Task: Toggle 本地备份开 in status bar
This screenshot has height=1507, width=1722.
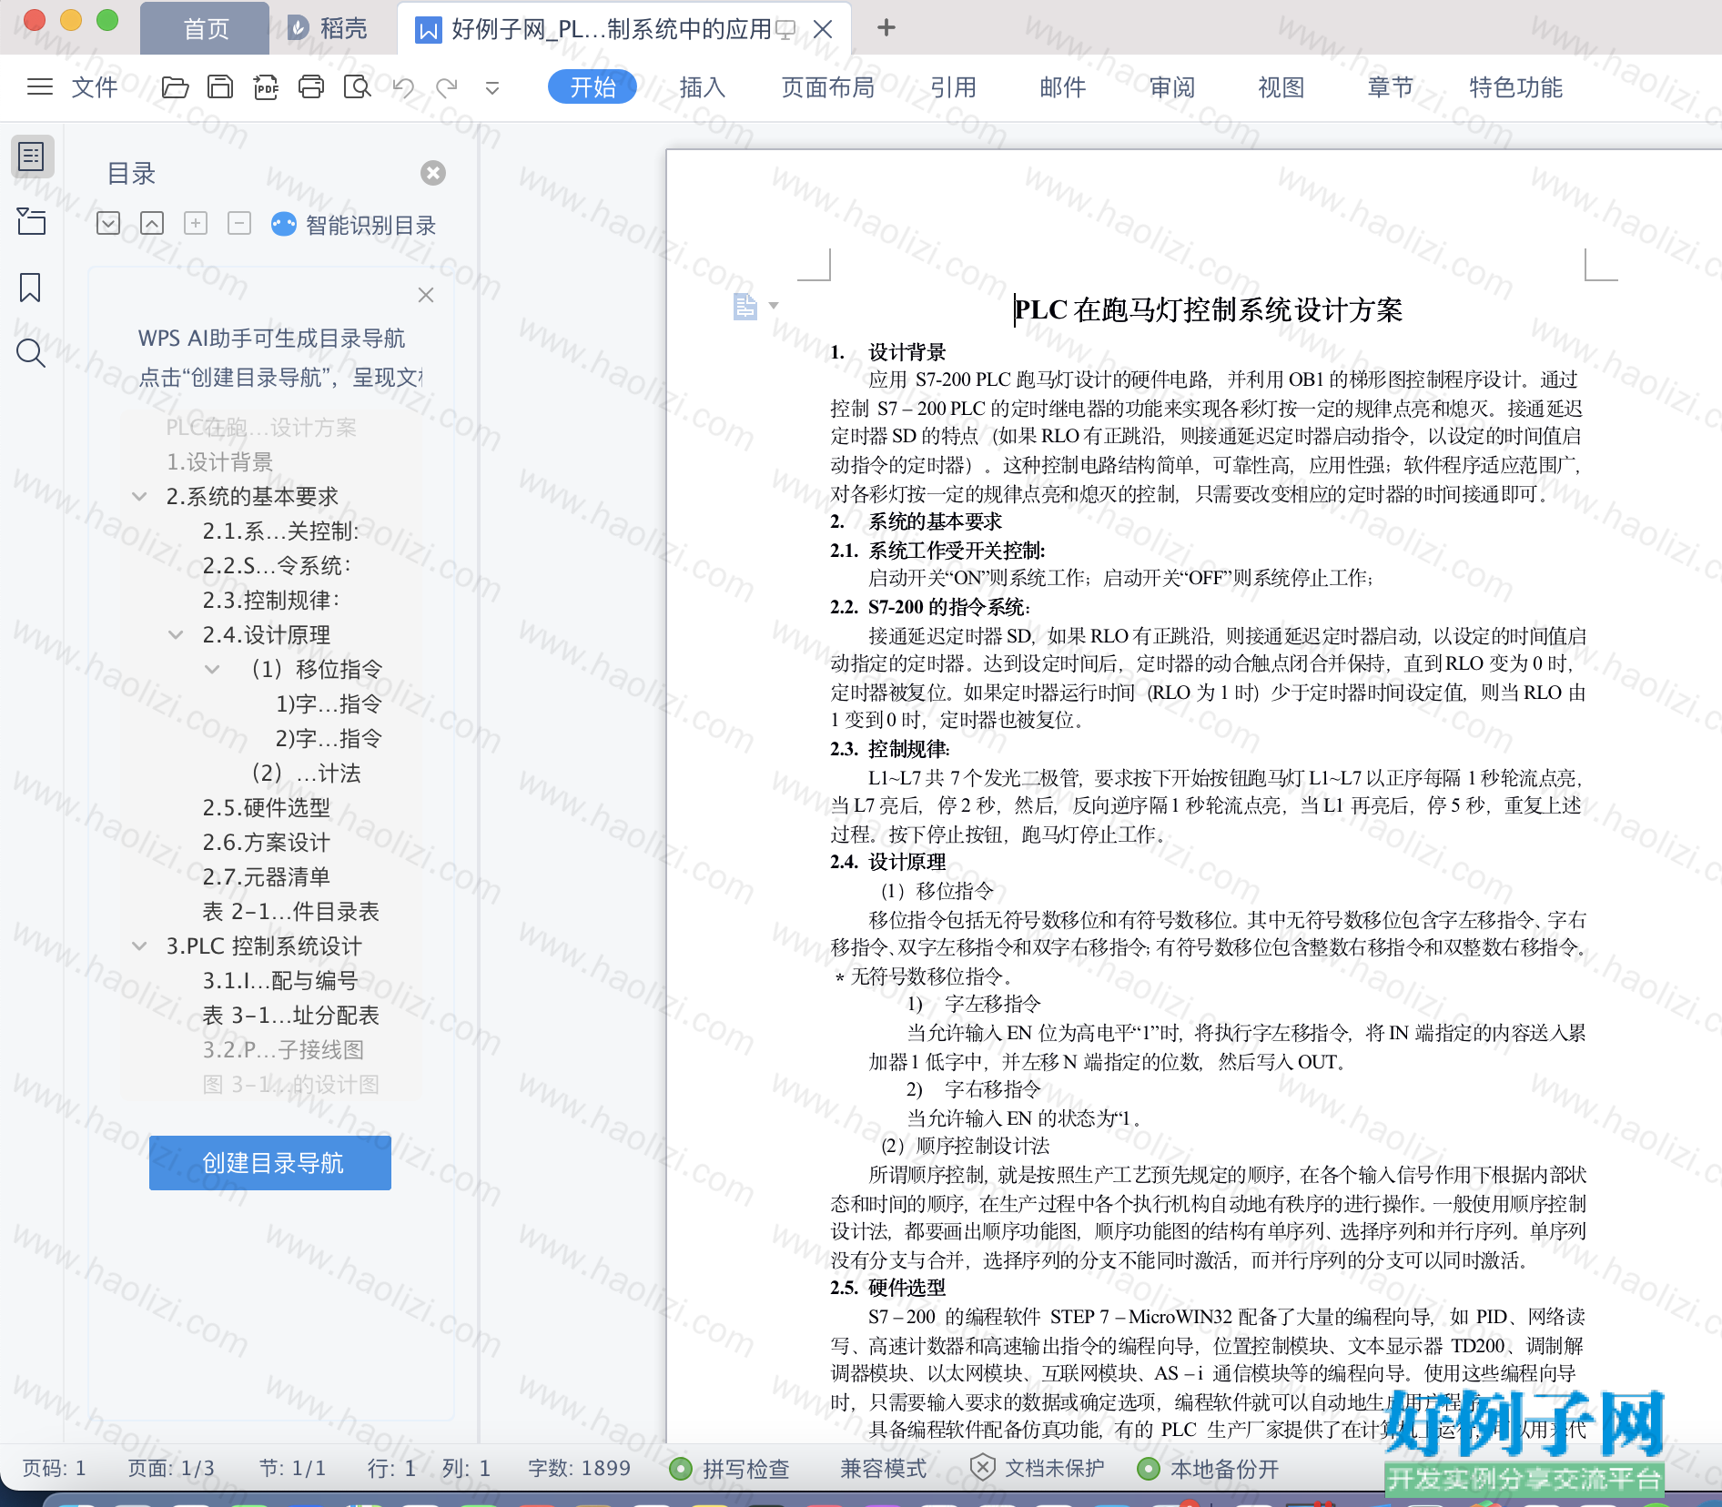Action: coord(1208,1469)
